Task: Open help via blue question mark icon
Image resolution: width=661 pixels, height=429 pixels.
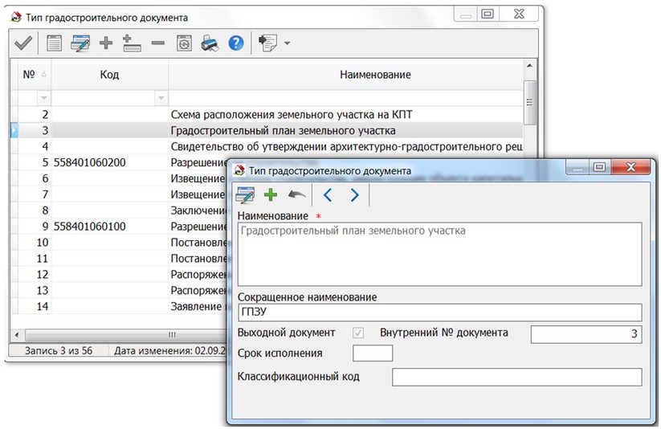Action: point(235,43)
